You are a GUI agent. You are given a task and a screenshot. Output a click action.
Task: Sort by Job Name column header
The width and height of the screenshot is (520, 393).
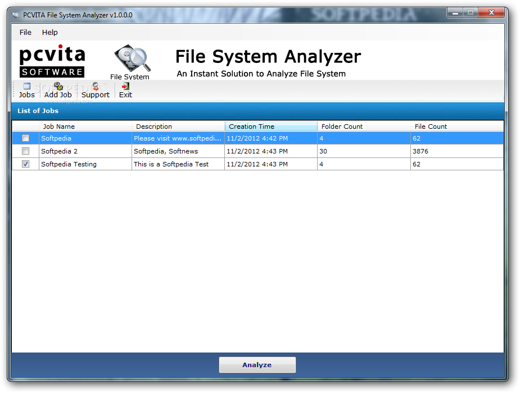click(x=85, y=127)
